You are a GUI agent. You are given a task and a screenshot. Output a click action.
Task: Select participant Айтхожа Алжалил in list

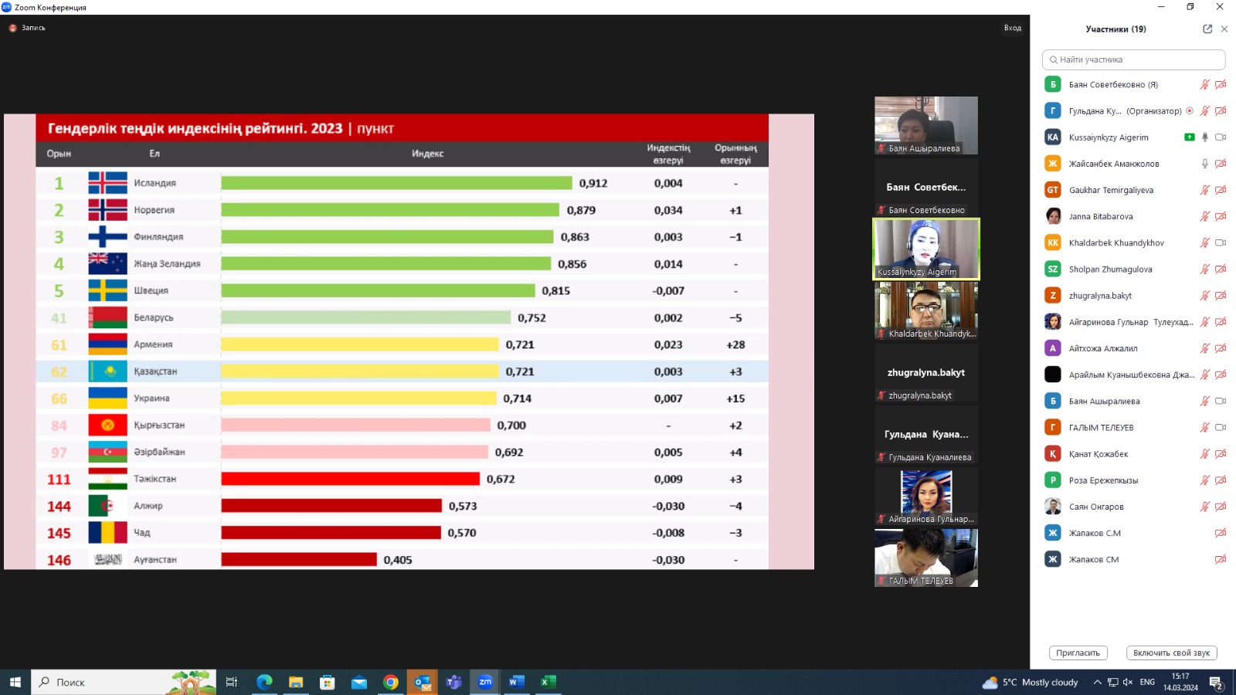click(x=1133, y=348)
